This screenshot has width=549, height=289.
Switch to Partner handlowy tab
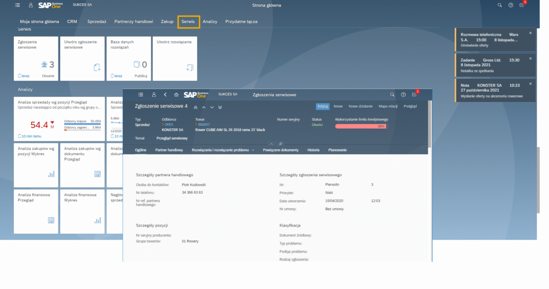coord(169,150)
